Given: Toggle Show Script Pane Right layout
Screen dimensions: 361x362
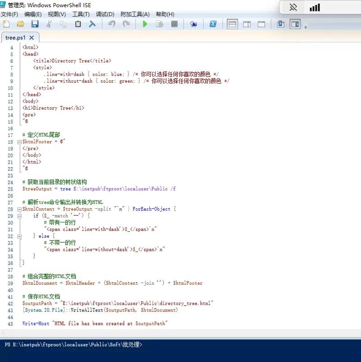Looking at the screenshot, I should point(247,24).
